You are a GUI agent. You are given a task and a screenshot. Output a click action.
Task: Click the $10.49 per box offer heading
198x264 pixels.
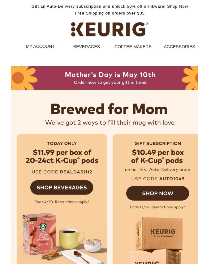(157, 156)
